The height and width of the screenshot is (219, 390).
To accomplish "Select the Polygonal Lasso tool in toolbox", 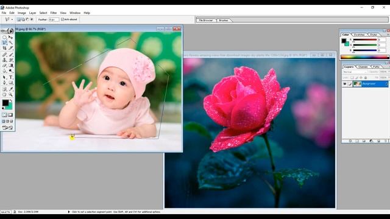I will pos(4,43).
